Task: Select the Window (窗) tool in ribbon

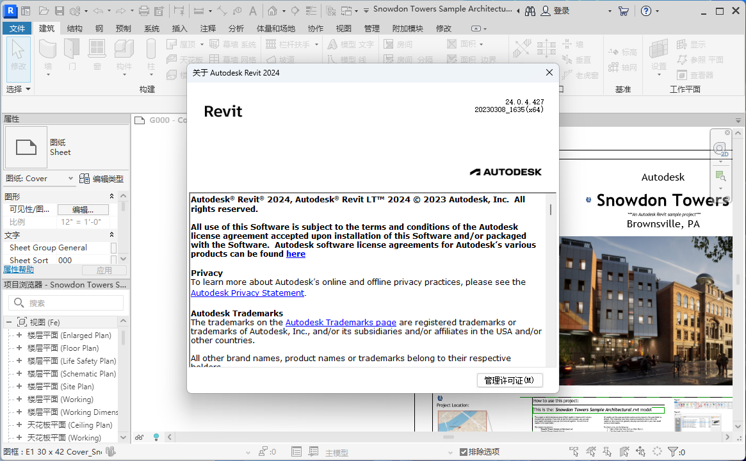Action: coord(97,54)
